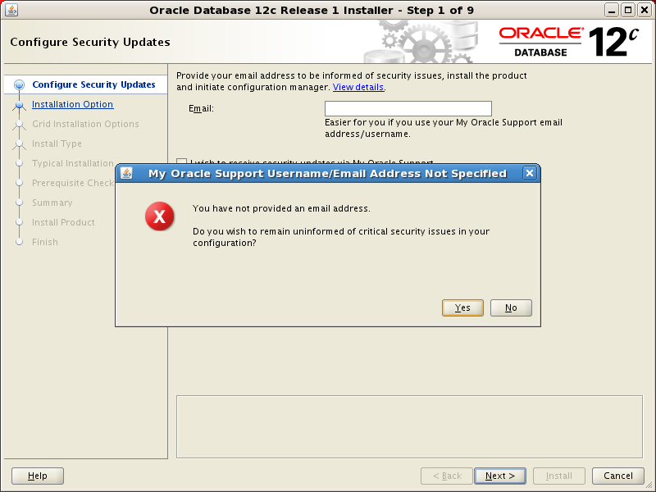Click the Typical Installation step
The height and width of the screenshot is (492, 656).
[x=73, y=163]
